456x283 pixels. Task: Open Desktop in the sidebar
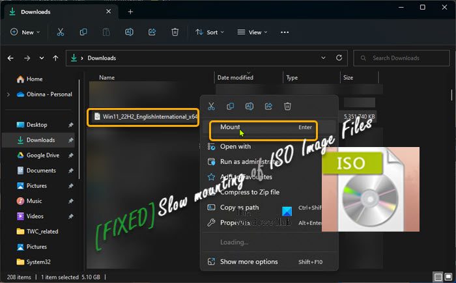36,125
